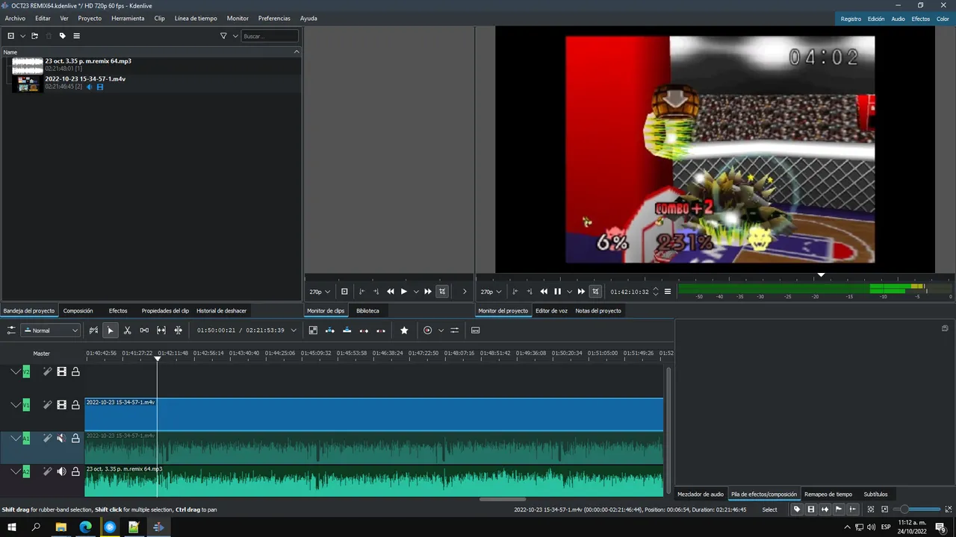Open the Línea de tiempo menu

pyautogui.click(x=196, y=18)
